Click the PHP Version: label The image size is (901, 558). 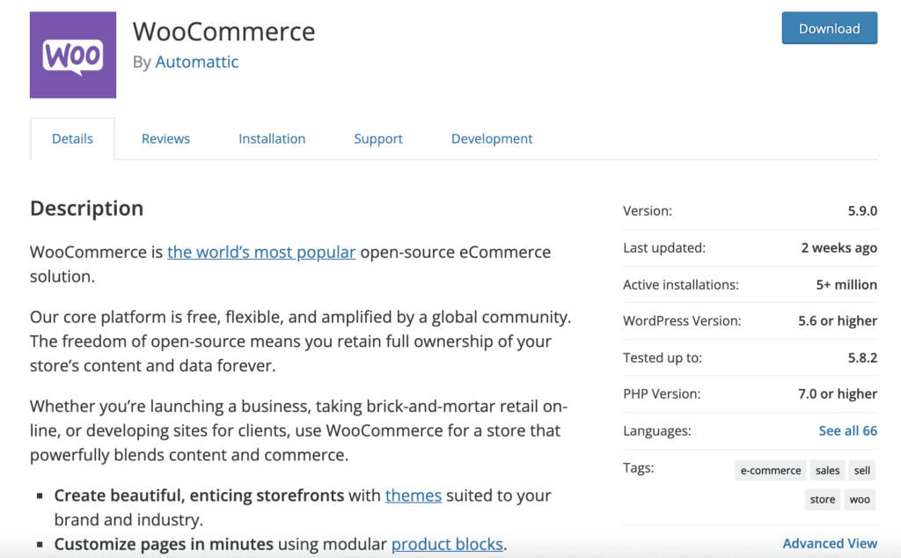click(662, 393)
